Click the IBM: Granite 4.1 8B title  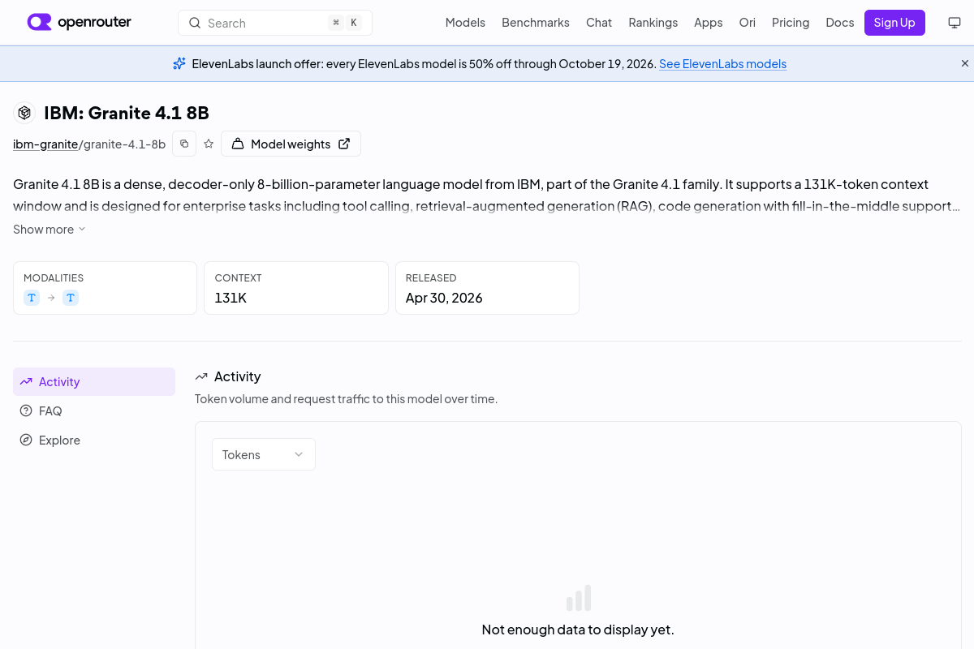click(127, 113)
